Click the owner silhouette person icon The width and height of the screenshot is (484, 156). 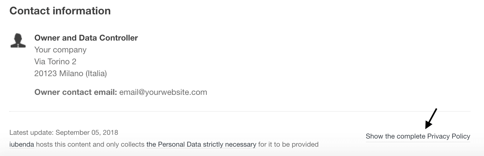18,41
